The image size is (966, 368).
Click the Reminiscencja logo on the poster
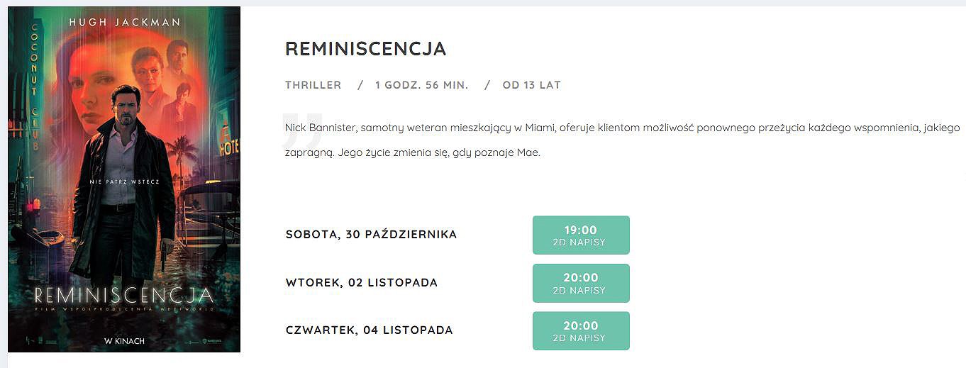124,294
